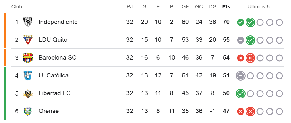Click the Barcelona SC club crest
The height and width of the screenshot is (123, 291).
(28, 58)
